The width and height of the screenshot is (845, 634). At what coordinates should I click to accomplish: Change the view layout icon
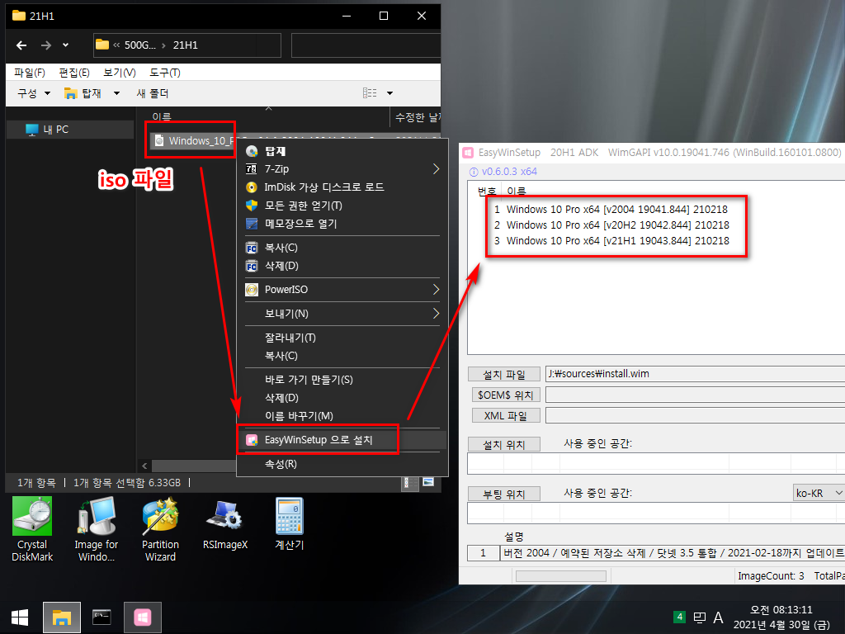pyautogui.click(x=370, y=93)
